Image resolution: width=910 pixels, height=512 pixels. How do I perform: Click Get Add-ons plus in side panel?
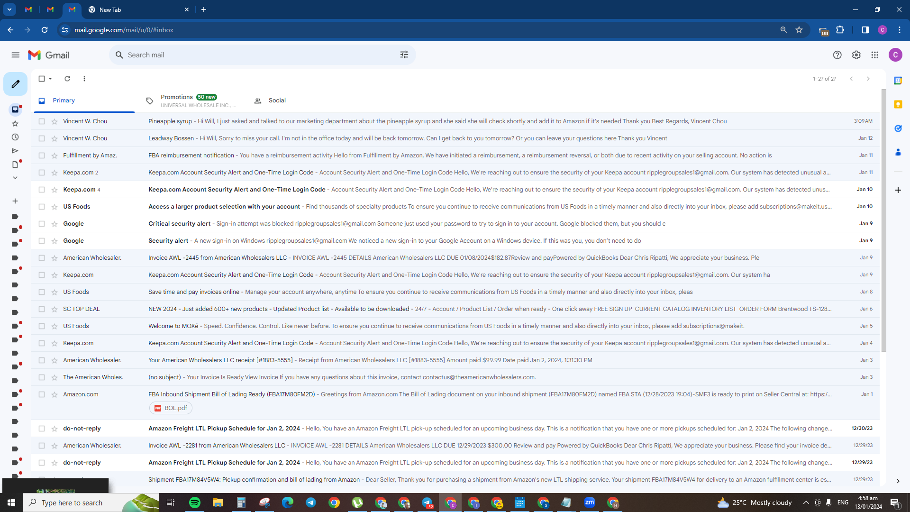click(898, 190)
